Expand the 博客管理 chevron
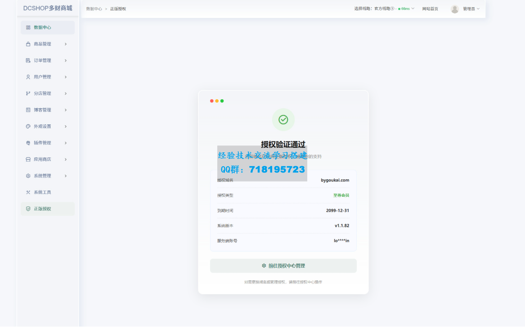The height and width of the screenshot is (327, 525). coord(66,110)
